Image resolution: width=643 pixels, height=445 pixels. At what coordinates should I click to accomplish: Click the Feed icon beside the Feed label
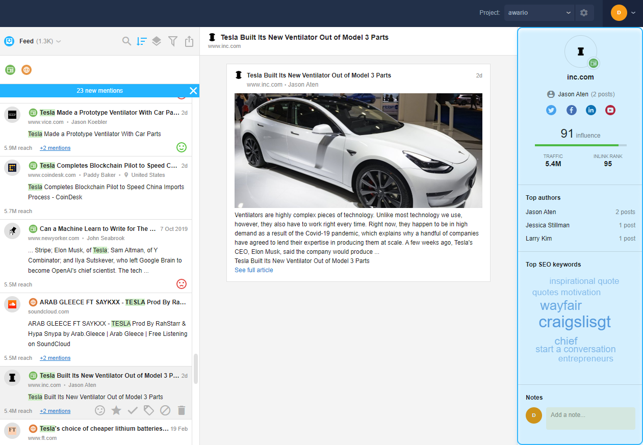click(x=9, y=41)
